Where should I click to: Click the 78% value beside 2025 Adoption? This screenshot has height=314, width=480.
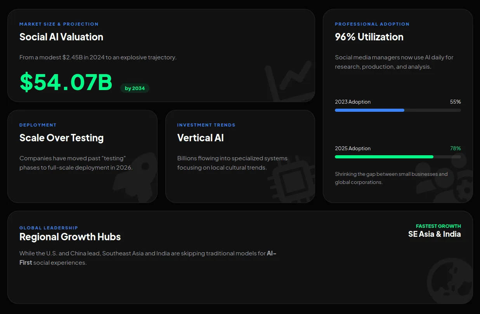pos(455,148)
